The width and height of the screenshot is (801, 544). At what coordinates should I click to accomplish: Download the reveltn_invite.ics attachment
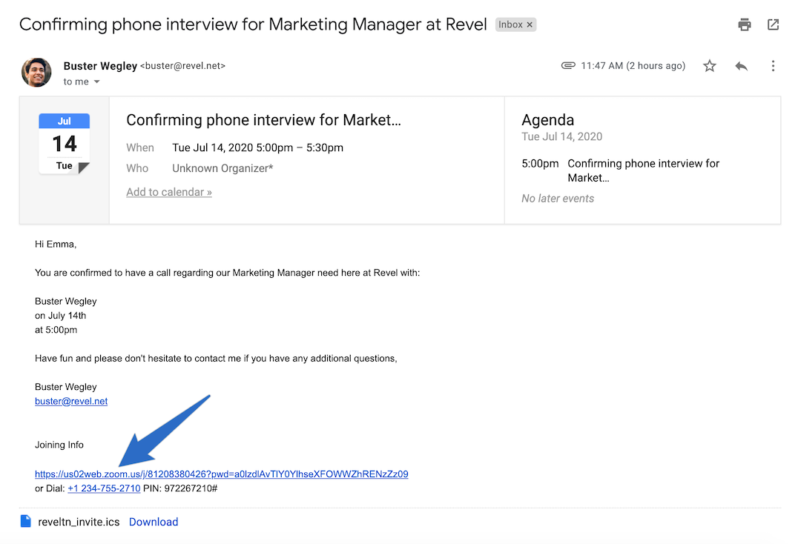coord(154,522)
